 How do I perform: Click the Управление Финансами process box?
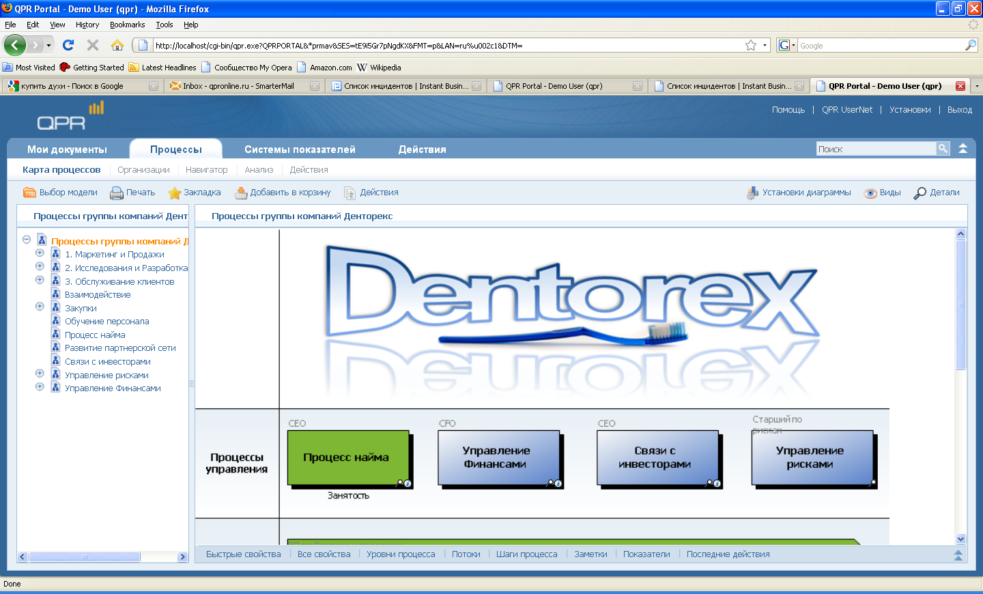tap(498, 457)
